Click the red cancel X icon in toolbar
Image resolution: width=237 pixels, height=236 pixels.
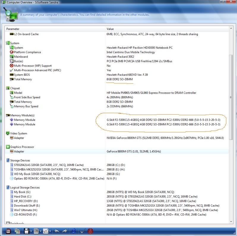coord(90,231)
